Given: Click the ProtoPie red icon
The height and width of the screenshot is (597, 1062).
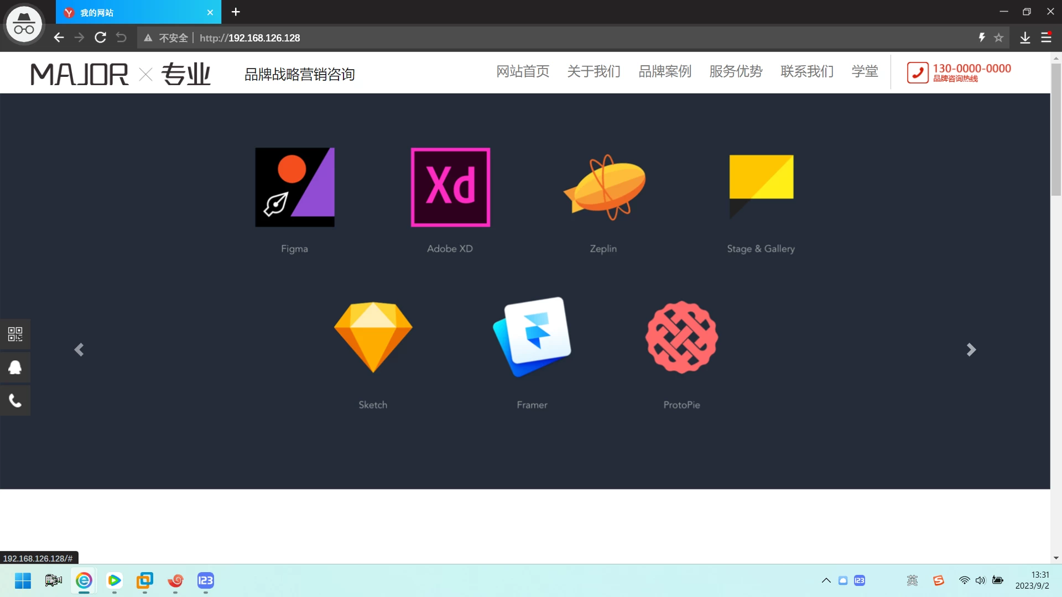Looking at the screenshot, I should pos(681,337).
